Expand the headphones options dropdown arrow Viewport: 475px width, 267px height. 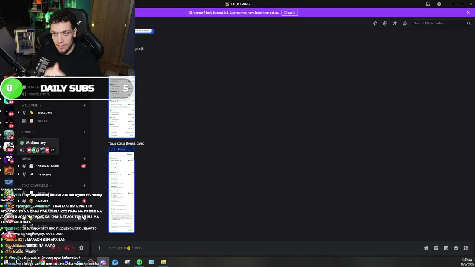[x=73, y=248]
